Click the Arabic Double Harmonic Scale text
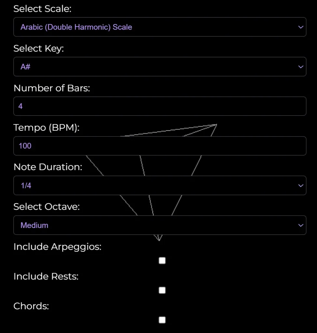This screenshot has height=333, width=317. pos(75,27)
